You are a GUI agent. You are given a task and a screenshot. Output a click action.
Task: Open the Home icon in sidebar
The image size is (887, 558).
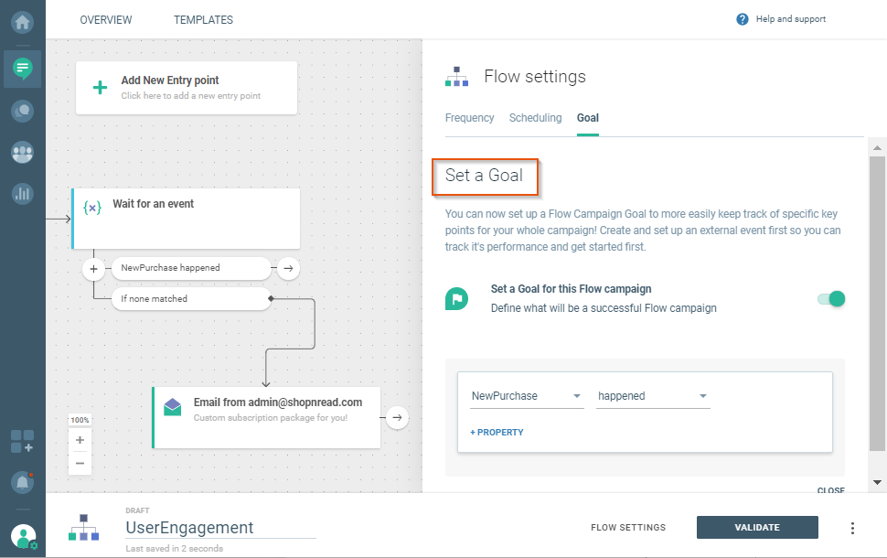pyautogui.click(x=22, y=19)
